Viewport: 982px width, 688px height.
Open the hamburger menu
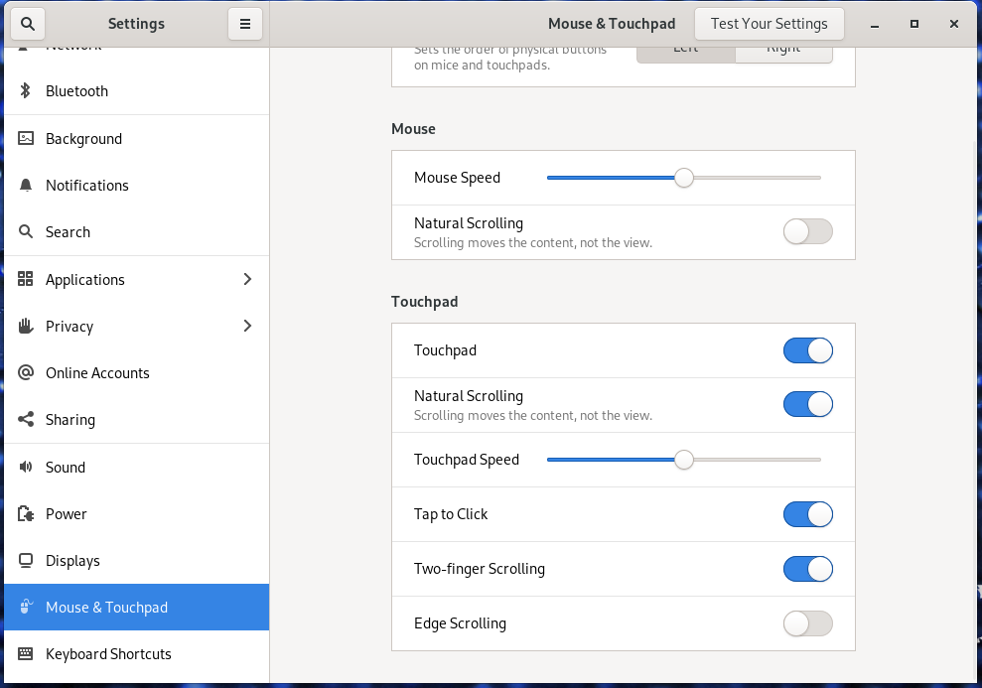[x=245, y=23]
